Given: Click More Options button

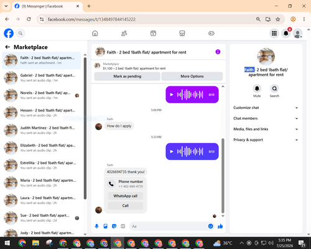Looking at the screenshot, I should pyautogui.click(x=192, y=76).
